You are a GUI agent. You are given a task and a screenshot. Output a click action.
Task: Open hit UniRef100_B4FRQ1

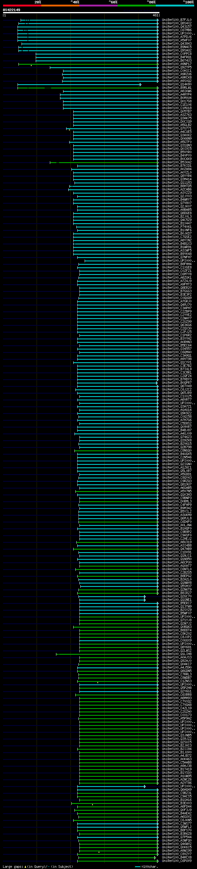(x=176, y=57)
